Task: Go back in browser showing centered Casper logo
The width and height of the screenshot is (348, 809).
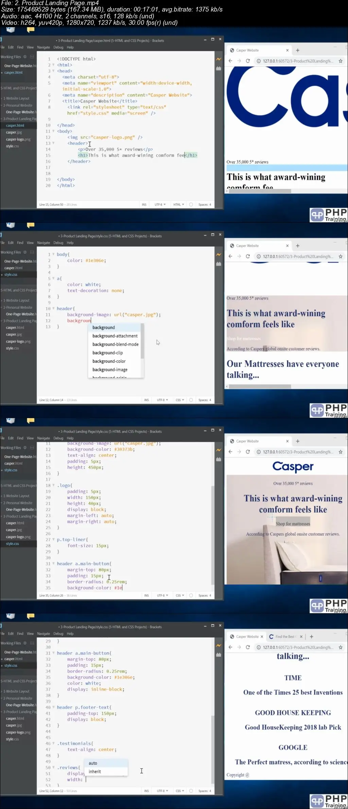Action: (x=230, y=452)
